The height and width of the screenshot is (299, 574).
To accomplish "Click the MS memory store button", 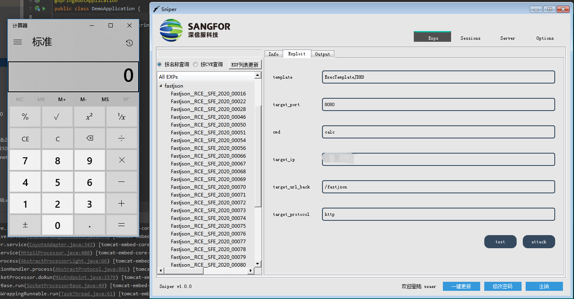I will [105, 100].
